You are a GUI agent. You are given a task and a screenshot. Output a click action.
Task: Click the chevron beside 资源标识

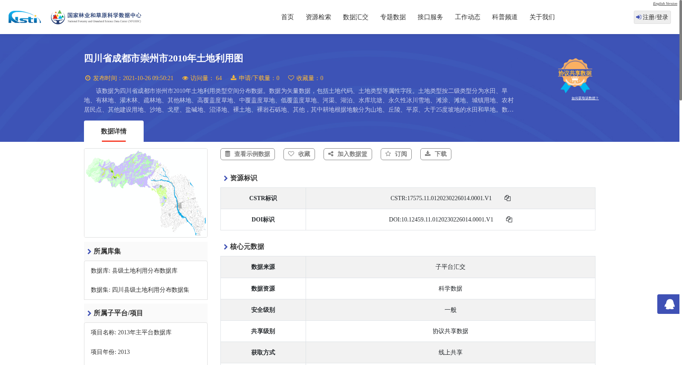(225, 178)
